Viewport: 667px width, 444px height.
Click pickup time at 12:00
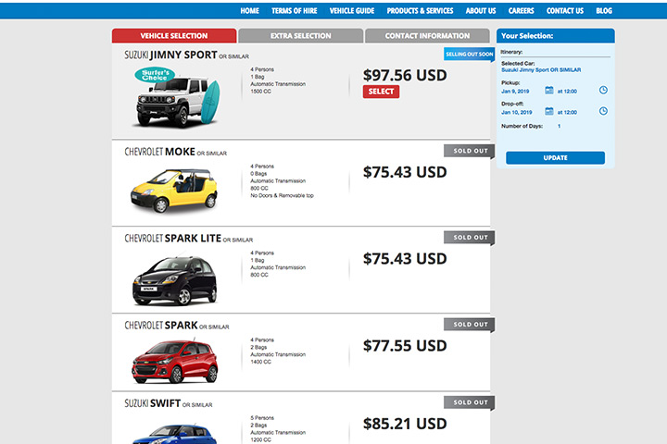567,92
